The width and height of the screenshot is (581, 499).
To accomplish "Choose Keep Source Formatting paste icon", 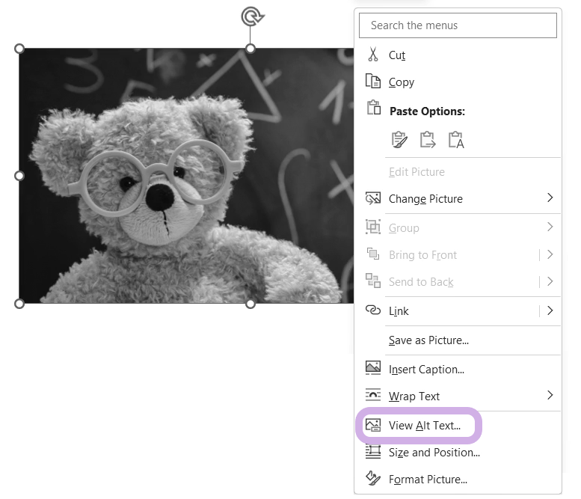I will tap(400, 140).
